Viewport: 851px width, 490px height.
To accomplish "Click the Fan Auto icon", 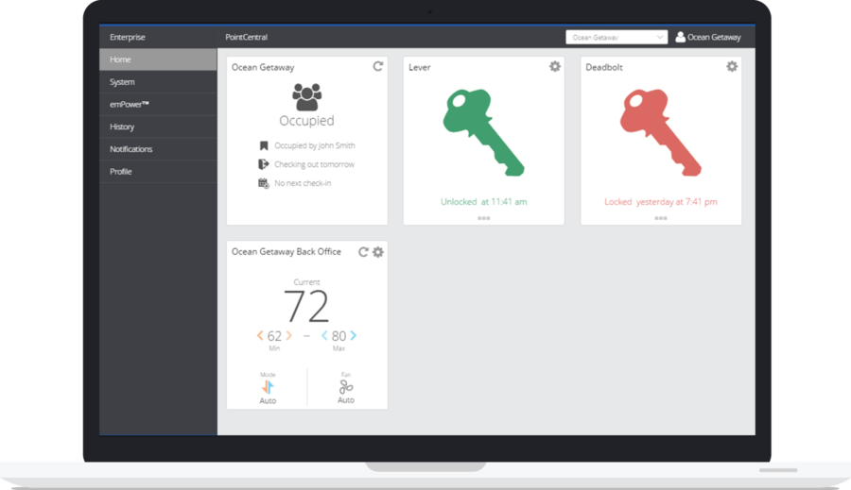I will tap(346, 386).
